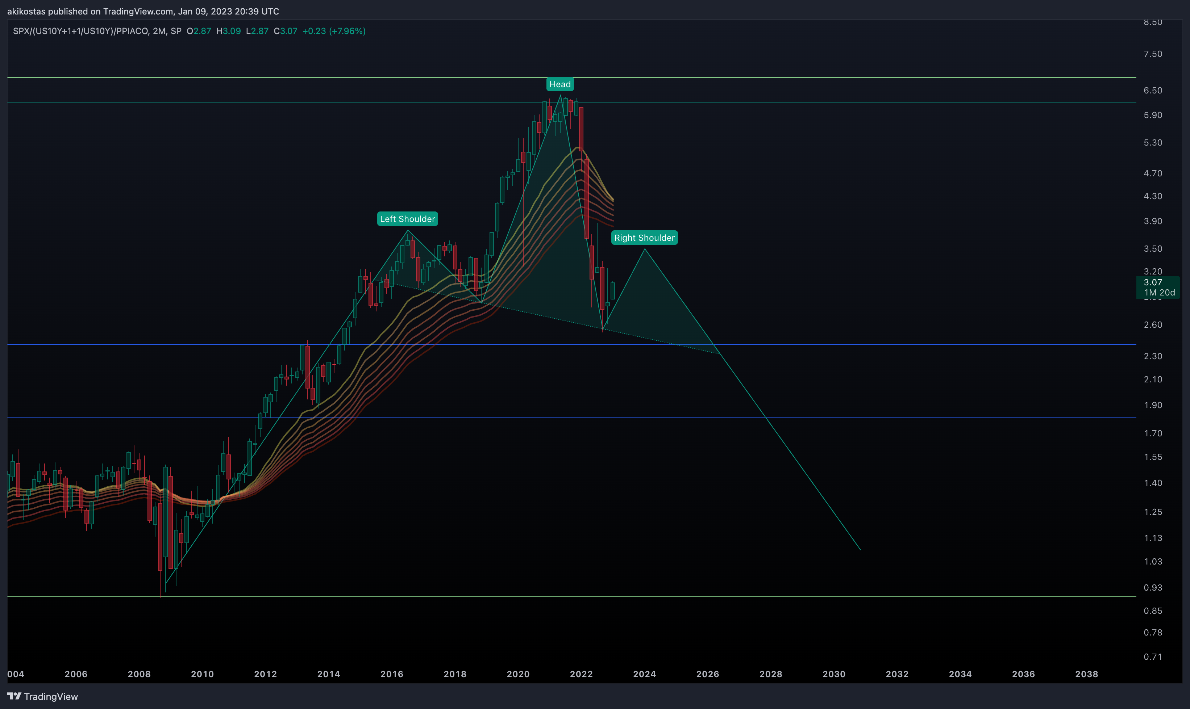This screenshot has width=1190, height=709.
Task: Click the 2026 label on time axis
Action: 708,674
